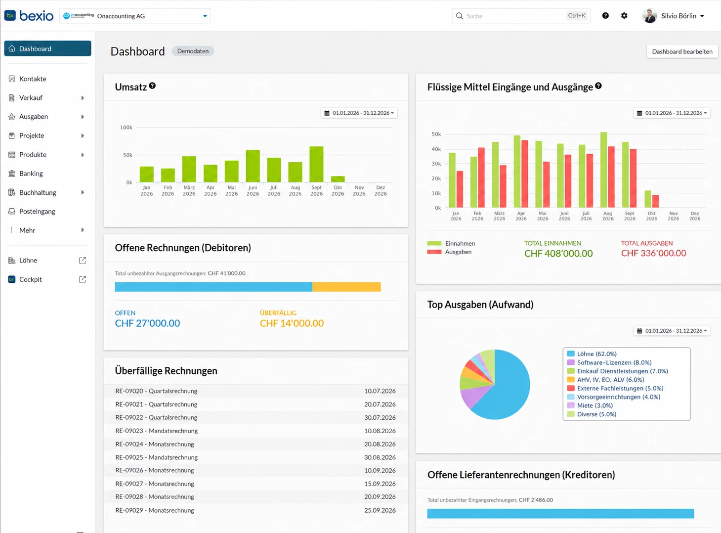
Task: Click the Ausgaben basket icon
Action: [12, 117]
